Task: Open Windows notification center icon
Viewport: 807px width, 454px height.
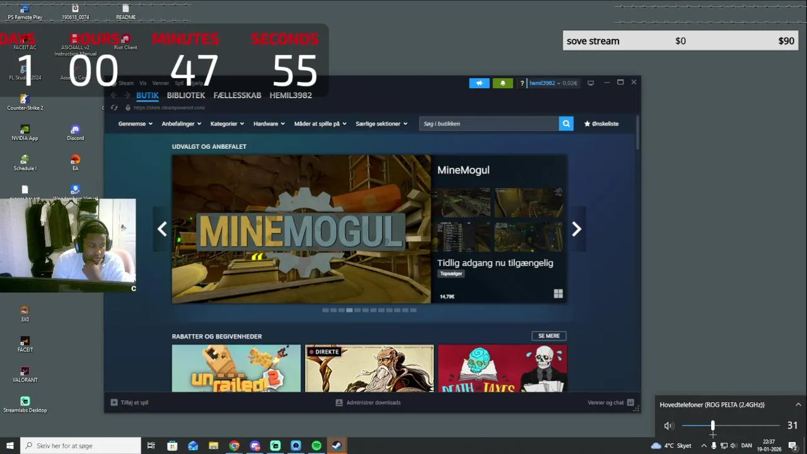Action: point(793,446)
